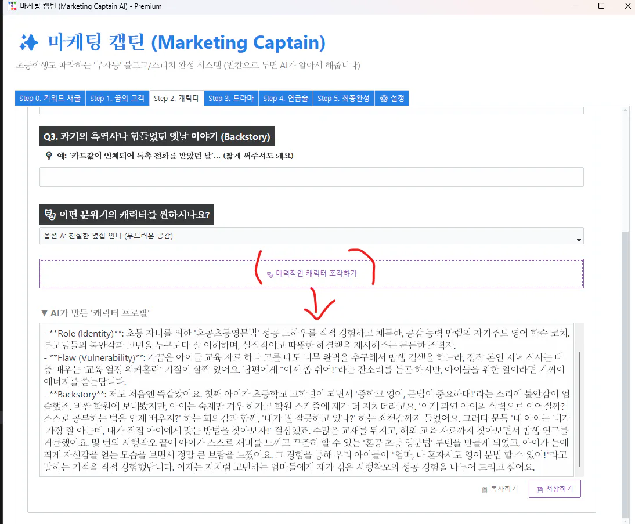Click the Q3 Backstory input field
The image size is (635, 524).
point(312,177)
